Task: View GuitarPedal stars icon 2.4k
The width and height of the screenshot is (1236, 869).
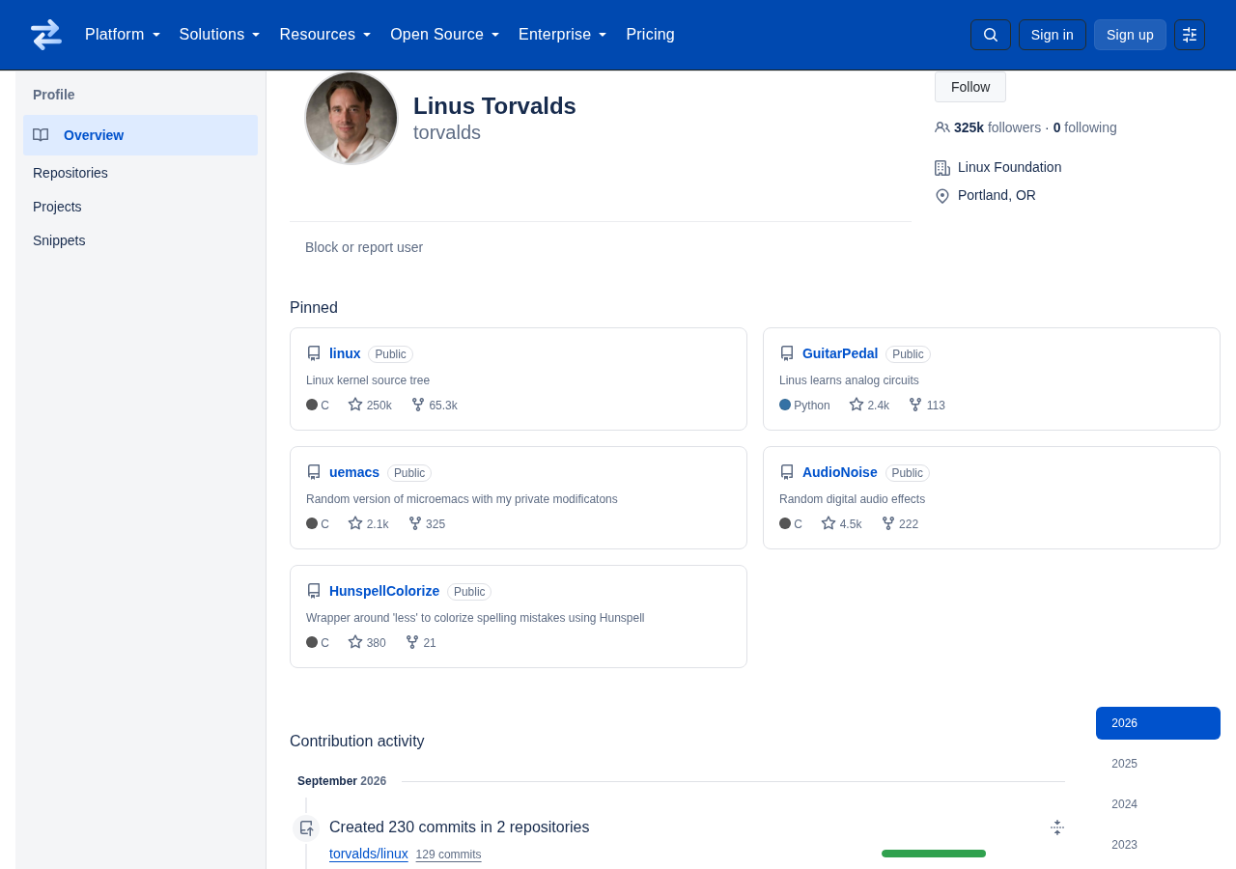Action: [x=857, y=405]
